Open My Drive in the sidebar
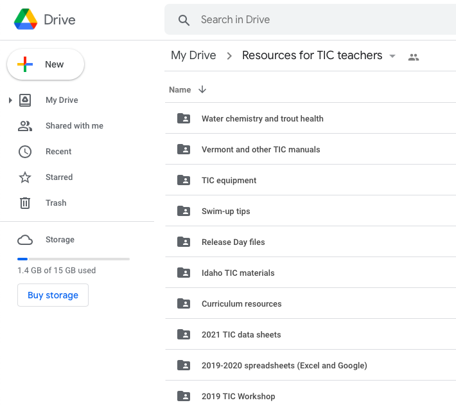The width and height of the screenshot is (456, 405). pos(62,100)
